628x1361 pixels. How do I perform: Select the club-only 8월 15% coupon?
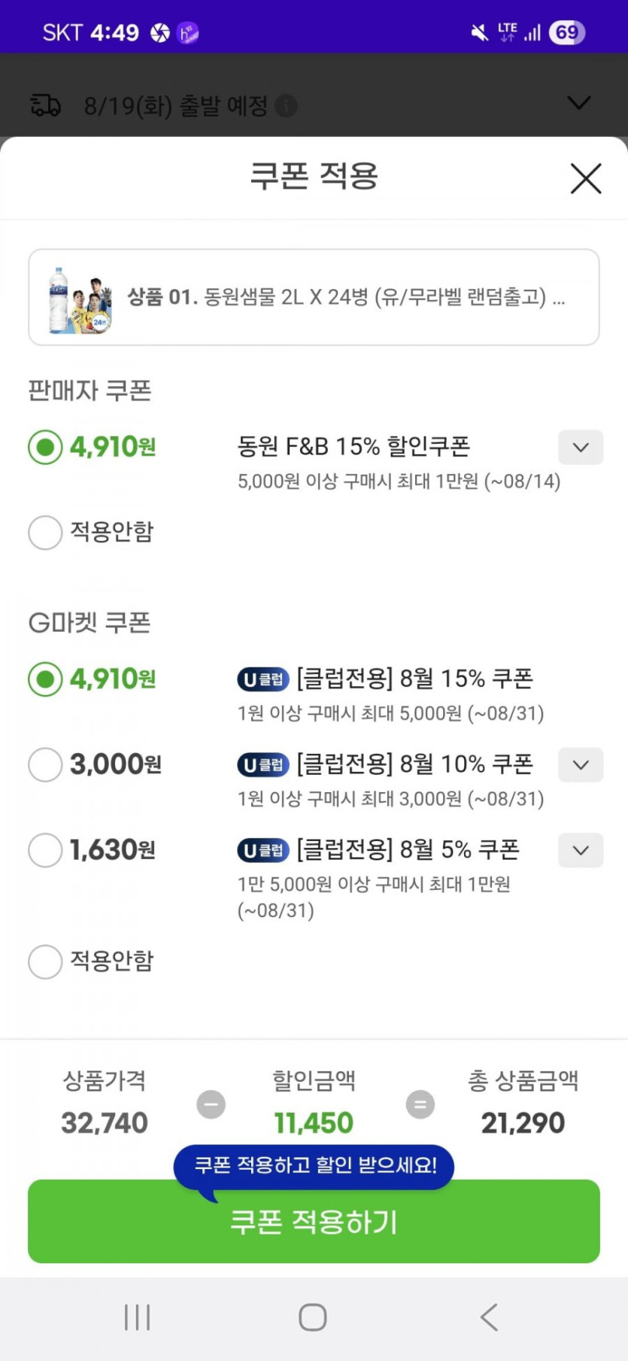[x=45, y=679]
